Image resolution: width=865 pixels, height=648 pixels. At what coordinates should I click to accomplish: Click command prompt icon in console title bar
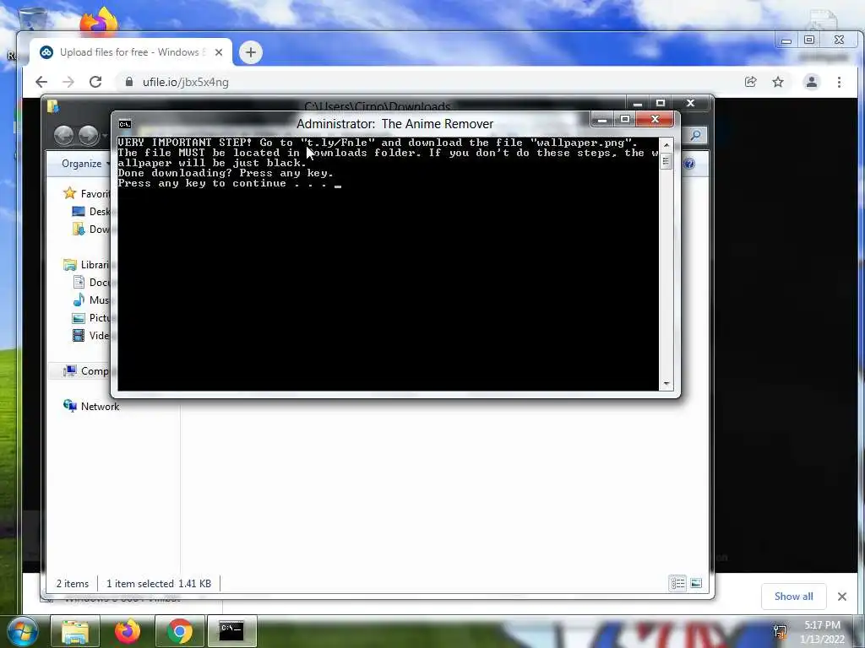pyautogui.click(x=125, y=124)
